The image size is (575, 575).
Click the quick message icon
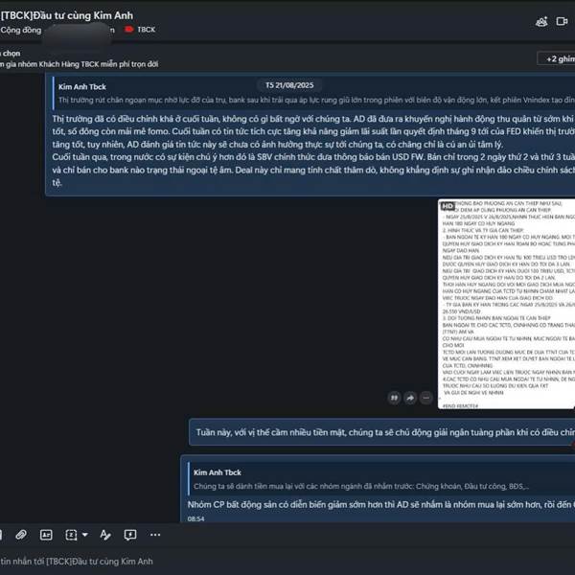[130, 535]
